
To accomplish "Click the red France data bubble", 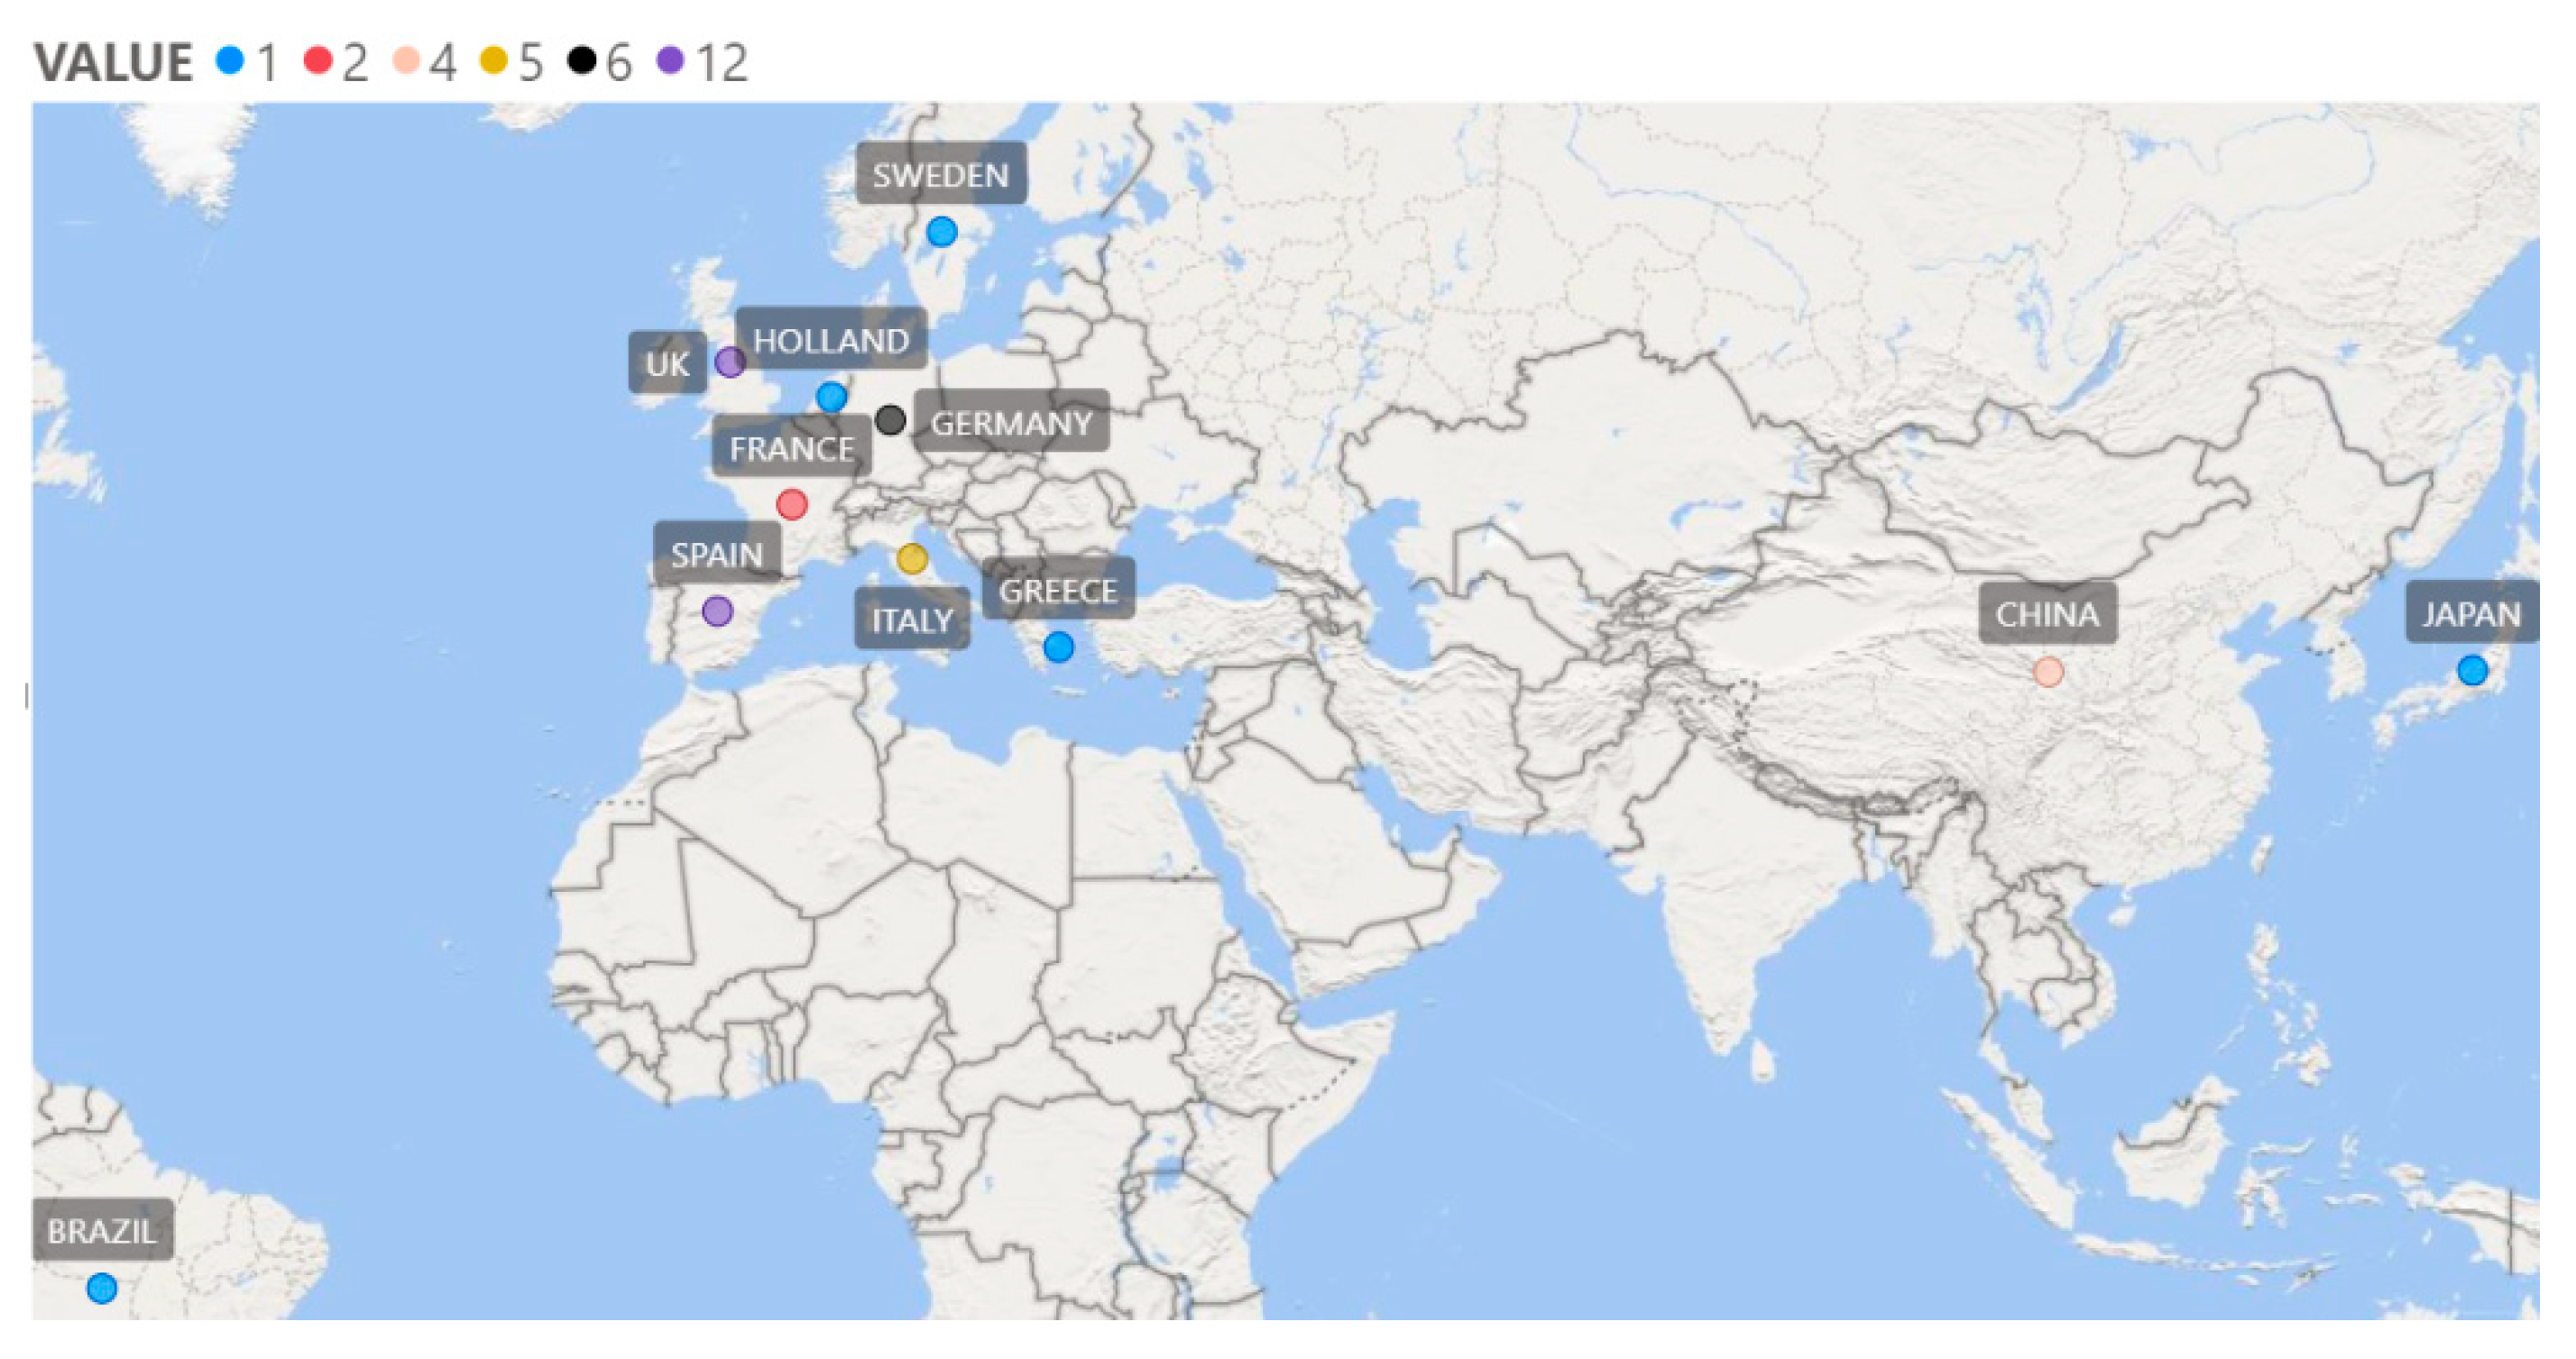I will pyautogui.click(x=792, y=504).
